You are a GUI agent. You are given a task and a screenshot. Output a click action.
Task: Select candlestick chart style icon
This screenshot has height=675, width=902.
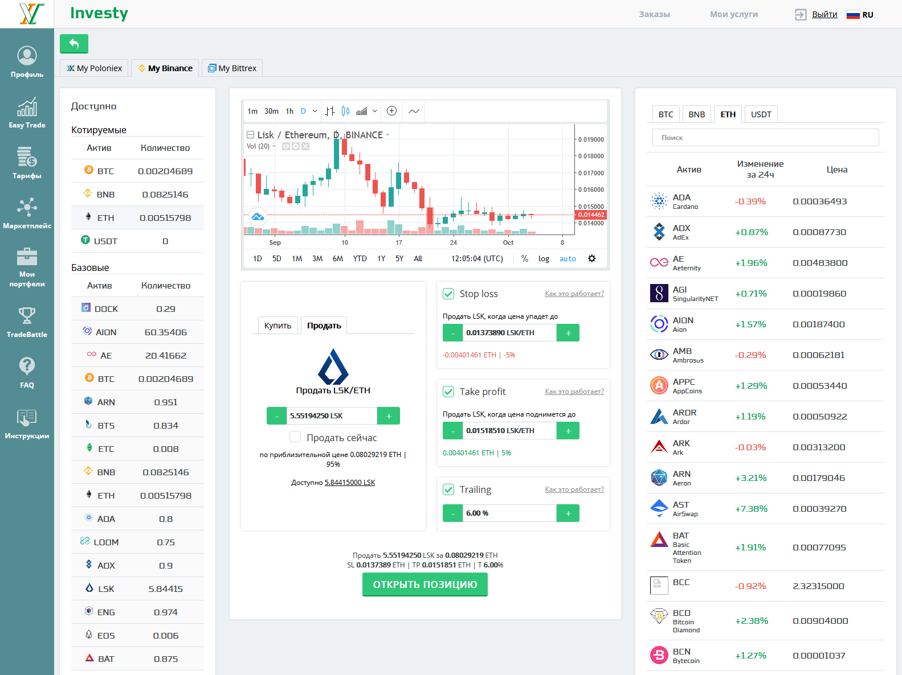tap(345, 111)
